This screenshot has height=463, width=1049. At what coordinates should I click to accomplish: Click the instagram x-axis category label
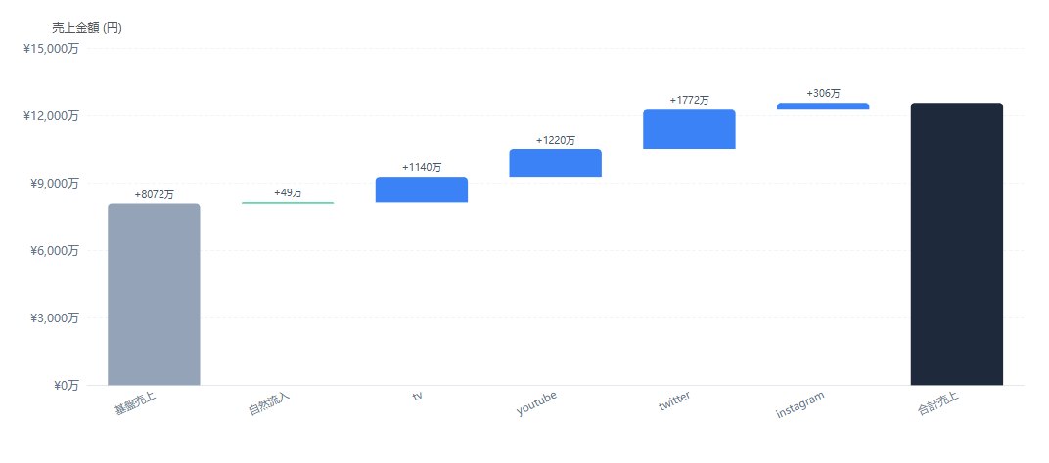click(x=799, y=404)
